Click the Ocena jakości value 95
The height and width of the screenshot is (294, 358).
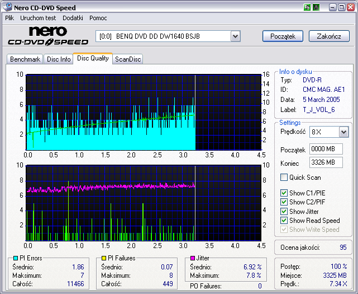click(x=343, y=248)
